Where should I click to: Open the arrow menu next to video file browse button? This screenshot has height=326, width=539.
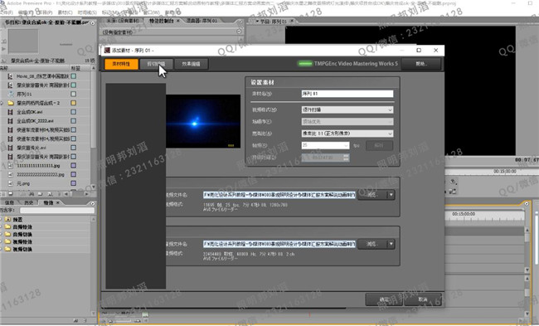pyautogui.click(x=391, y=195)
